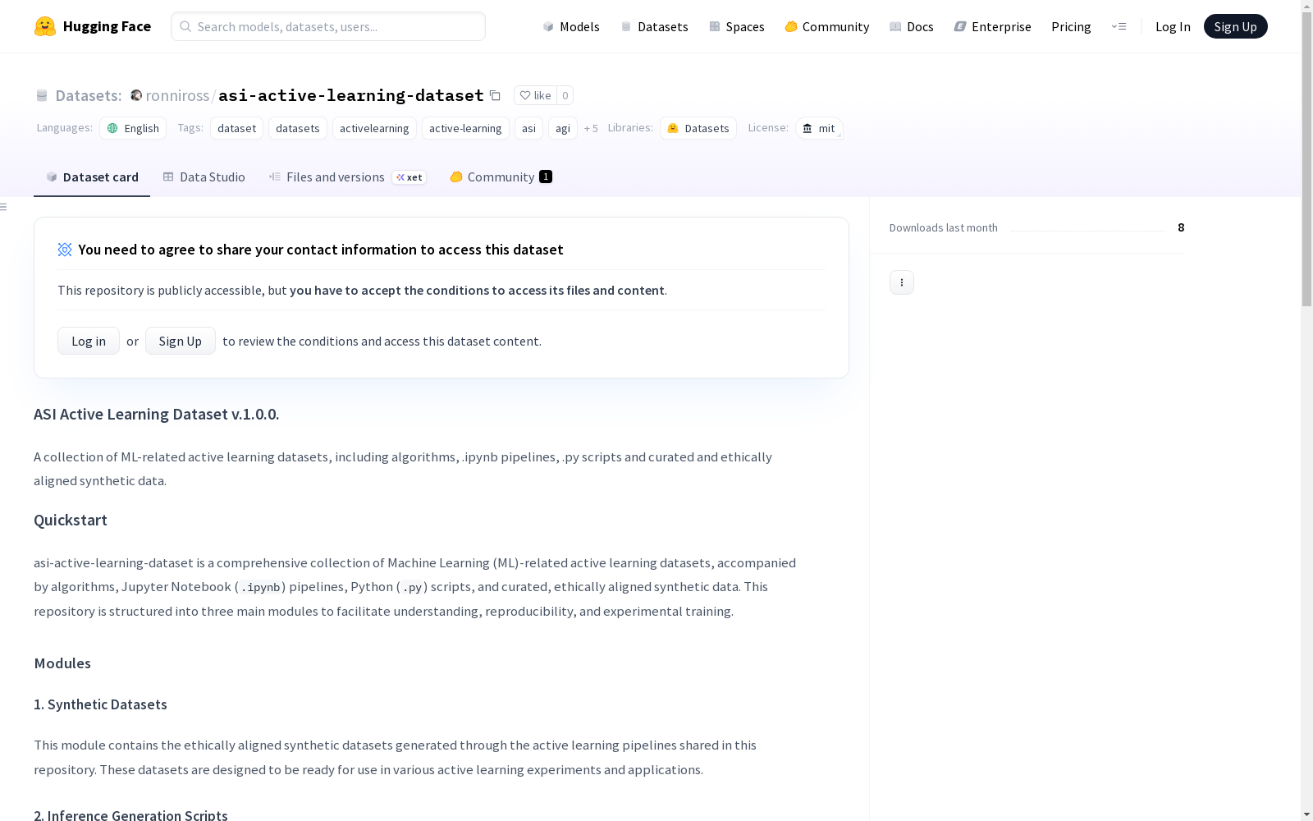Click the 'Datasets:' breadcrumb link

tap(88, 95)
